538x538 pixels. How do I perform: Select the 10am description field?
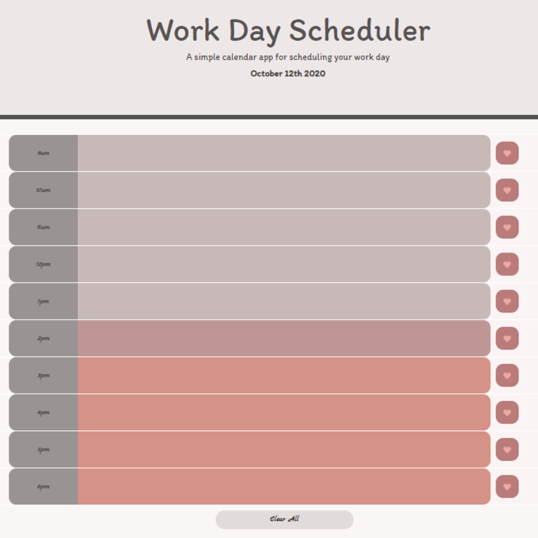click(x=282, y=190)
